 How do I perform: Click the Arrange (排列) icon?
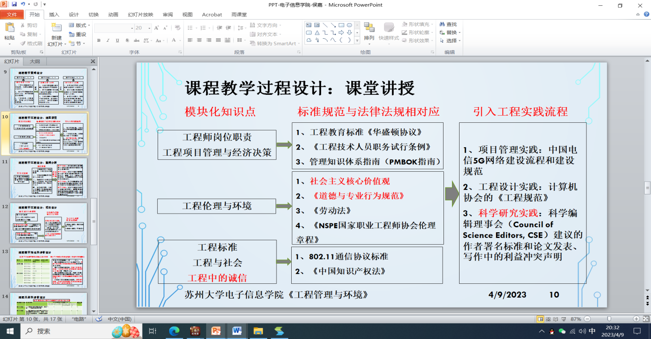369,28
